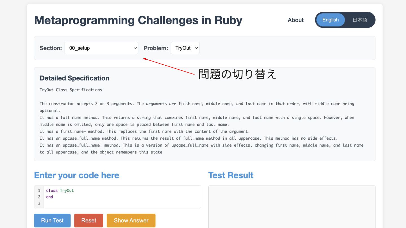Click the 'Enter your code here' heading
Viewport: 406px width, 228px height.
(77, 175)
